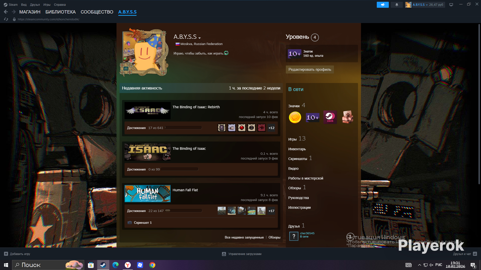Image resolution: width=481 pixels, height=270 pixels.
Task: Open the Друзья menu
Action: click(35, 5)
